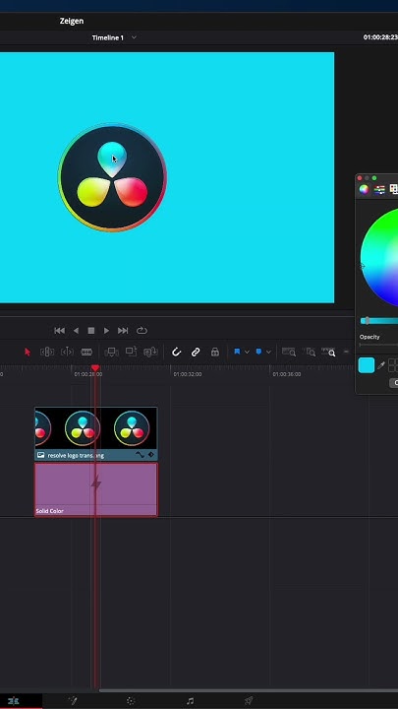
Task: Click the detail zoom icon
Action: click(310, 352)
